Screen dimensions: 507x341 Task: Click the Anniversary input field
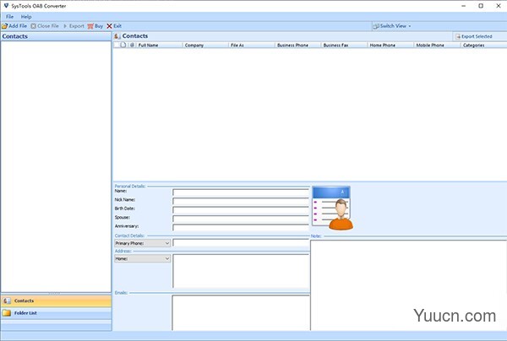point(241,227)
